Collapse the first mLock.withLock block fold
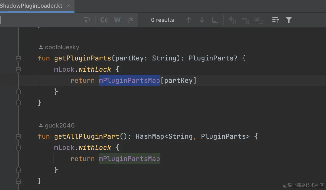Screen dimensions: 326x190 (x=18, y=70)
